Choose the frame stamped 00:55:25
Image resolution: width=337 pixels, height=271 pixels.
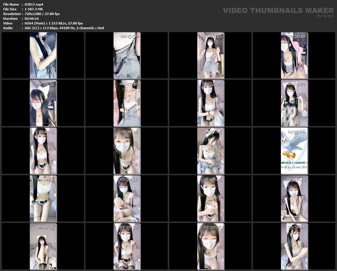210,103
